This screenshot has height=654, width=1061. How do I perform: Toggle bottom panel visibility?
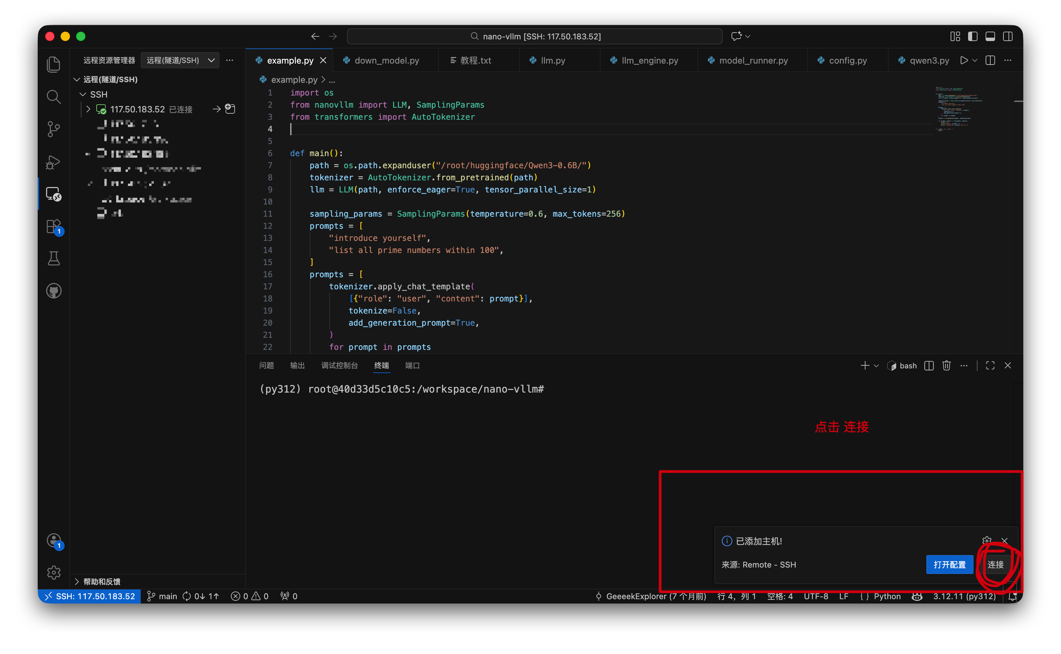coord(990,36)
